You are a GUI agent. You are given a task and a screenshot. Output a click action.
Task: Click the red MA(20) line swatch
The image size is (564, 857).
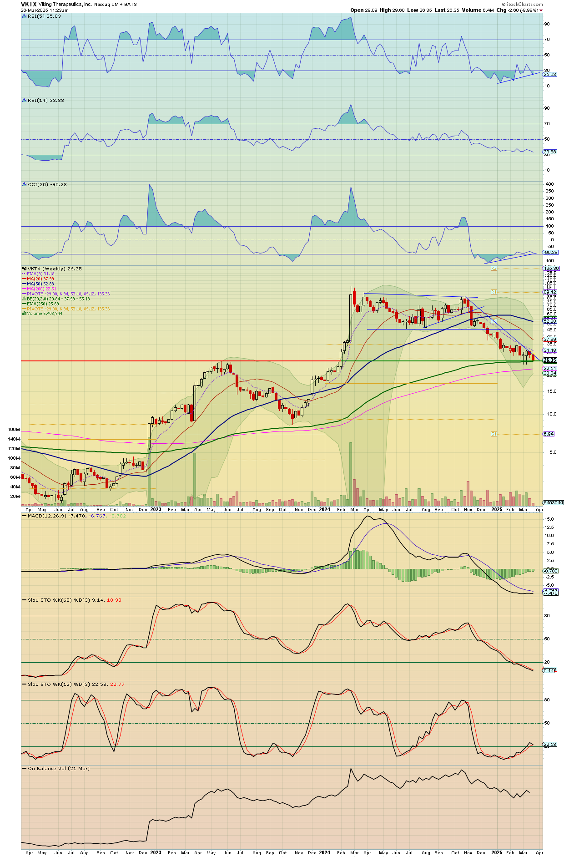tap(24, 279)
